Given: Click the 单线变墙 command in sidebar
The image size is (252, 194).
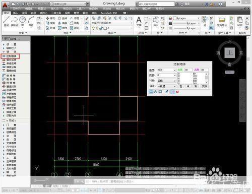Looking at the screenshot, I should (10, 63).
